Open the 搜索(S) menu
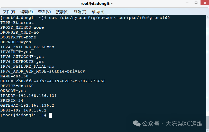Viewport: 209px width, 132px height. pos(62,12)
